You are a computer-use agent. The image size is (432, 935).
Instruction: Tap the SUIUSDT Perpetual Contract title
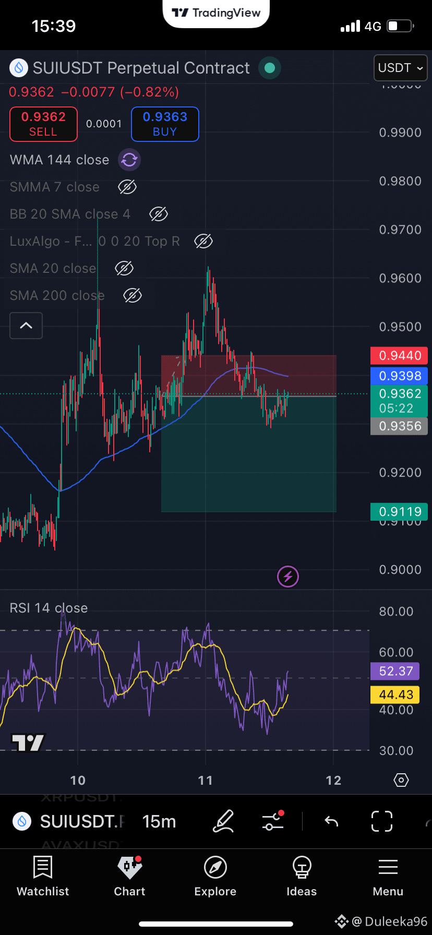point(141,68)
